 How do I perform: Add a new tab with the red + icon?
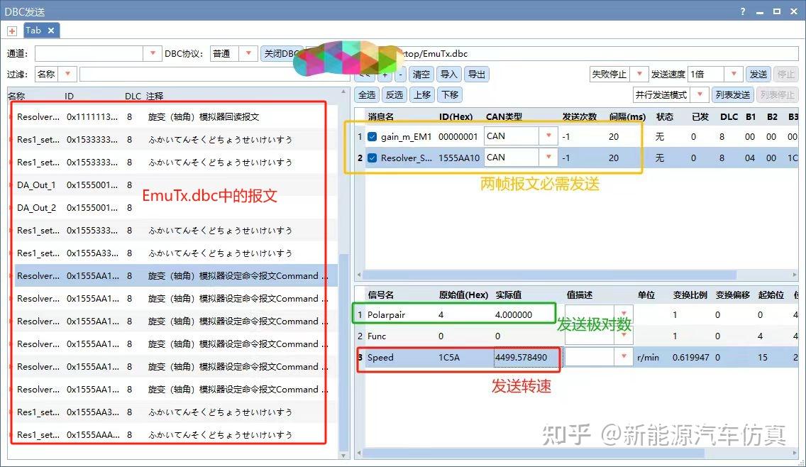11,31
